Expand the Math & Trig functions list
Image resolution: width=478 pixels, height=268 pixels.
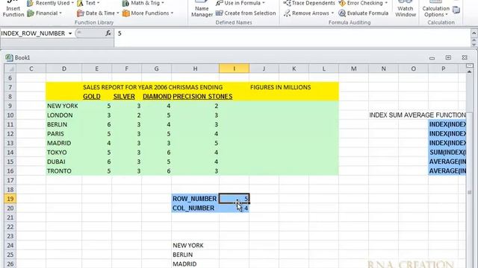143,3
